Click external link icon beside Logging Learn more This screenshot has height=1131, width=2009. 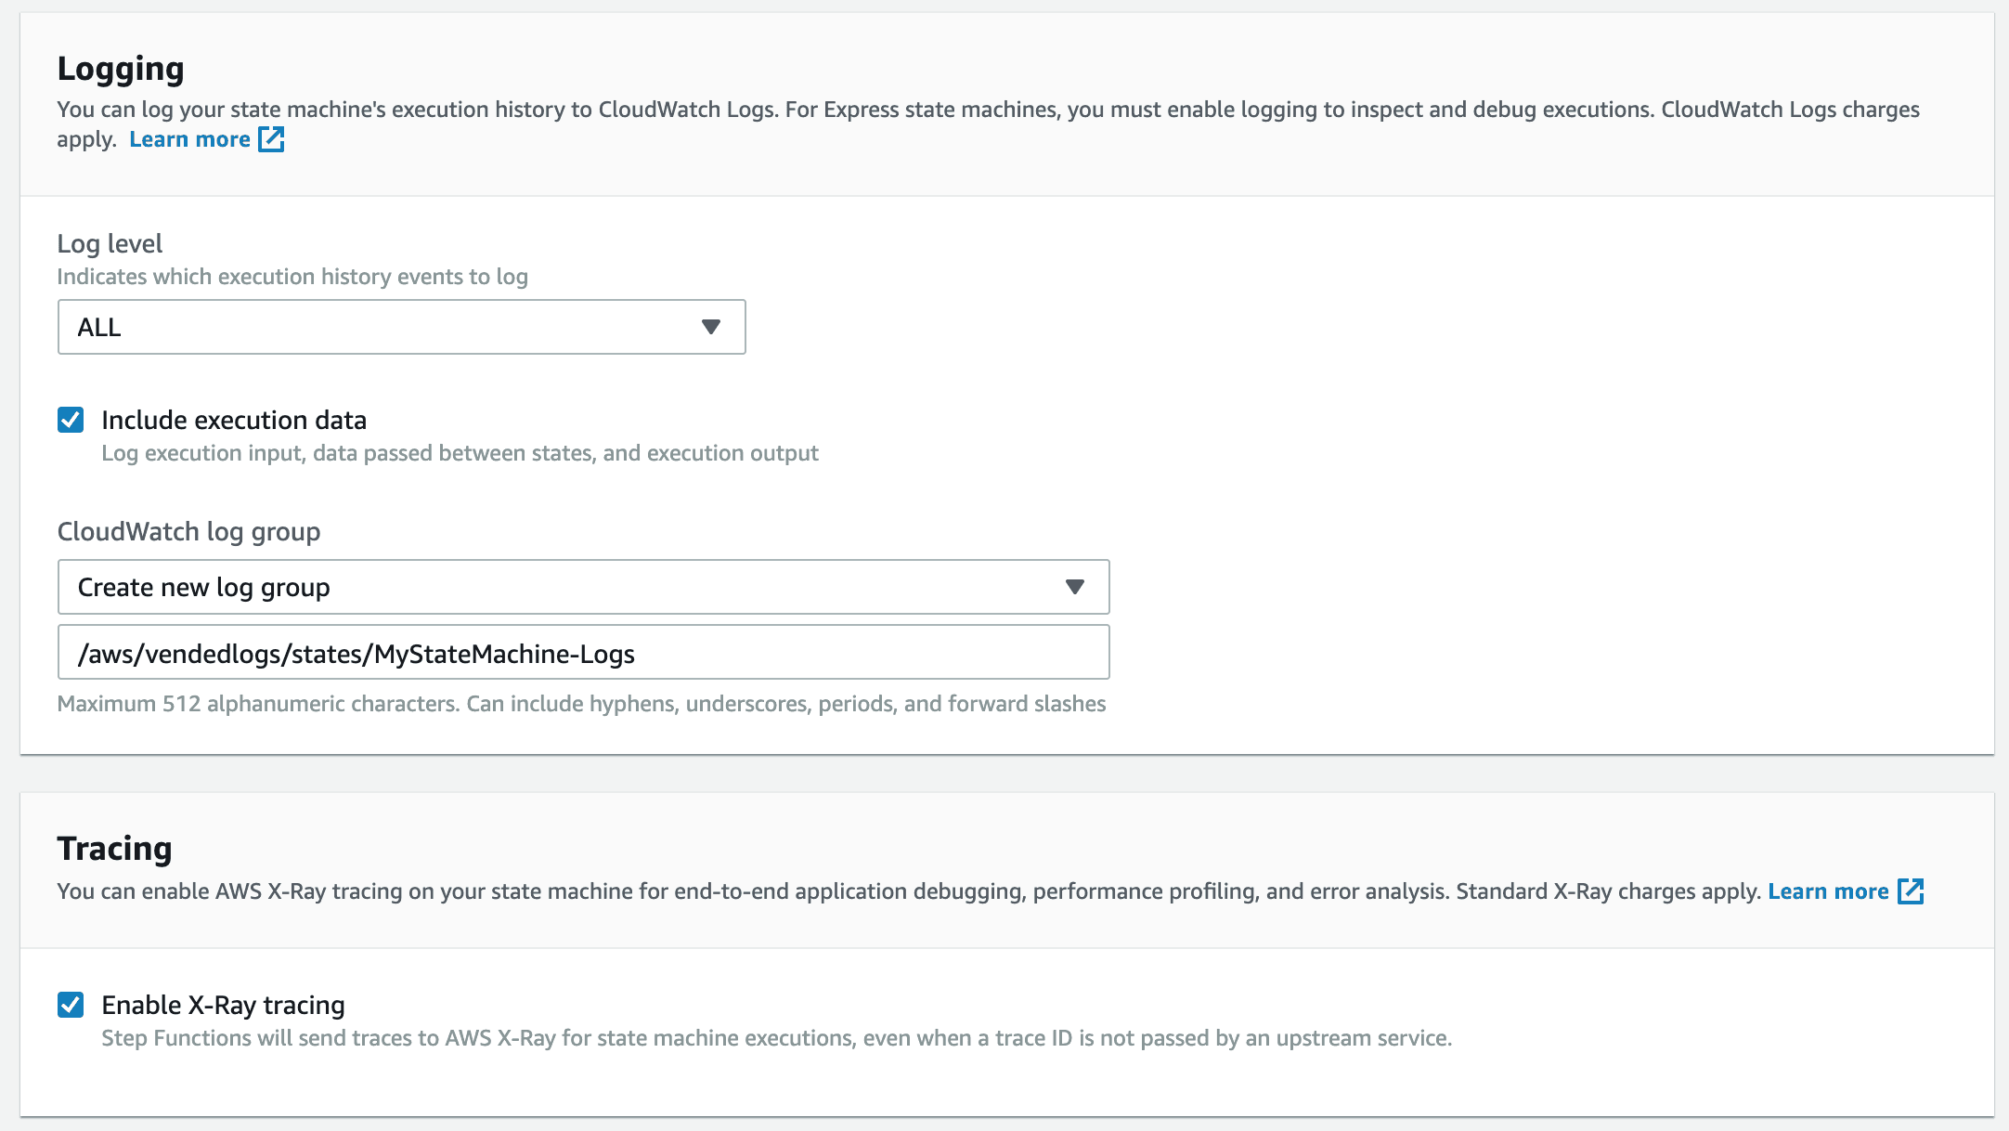[x=271, y=139]
